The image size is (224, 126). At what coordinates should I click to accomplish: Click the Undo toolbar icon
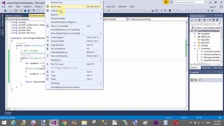[x=34, y=11]
